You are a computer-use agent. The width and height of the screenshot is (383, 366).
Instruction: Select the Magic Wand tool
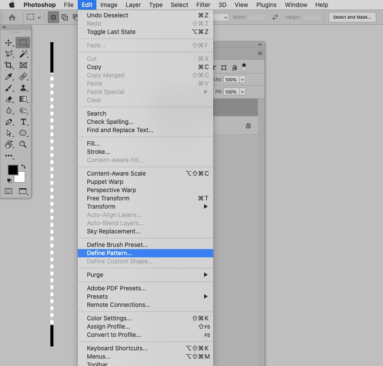click(x=23, y=54)
